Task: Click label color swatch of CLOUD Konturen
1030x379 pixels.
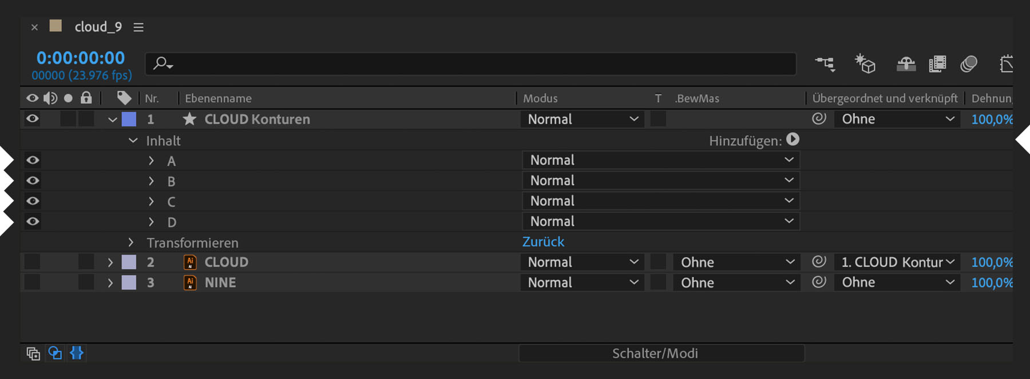Action: [129, 119]
